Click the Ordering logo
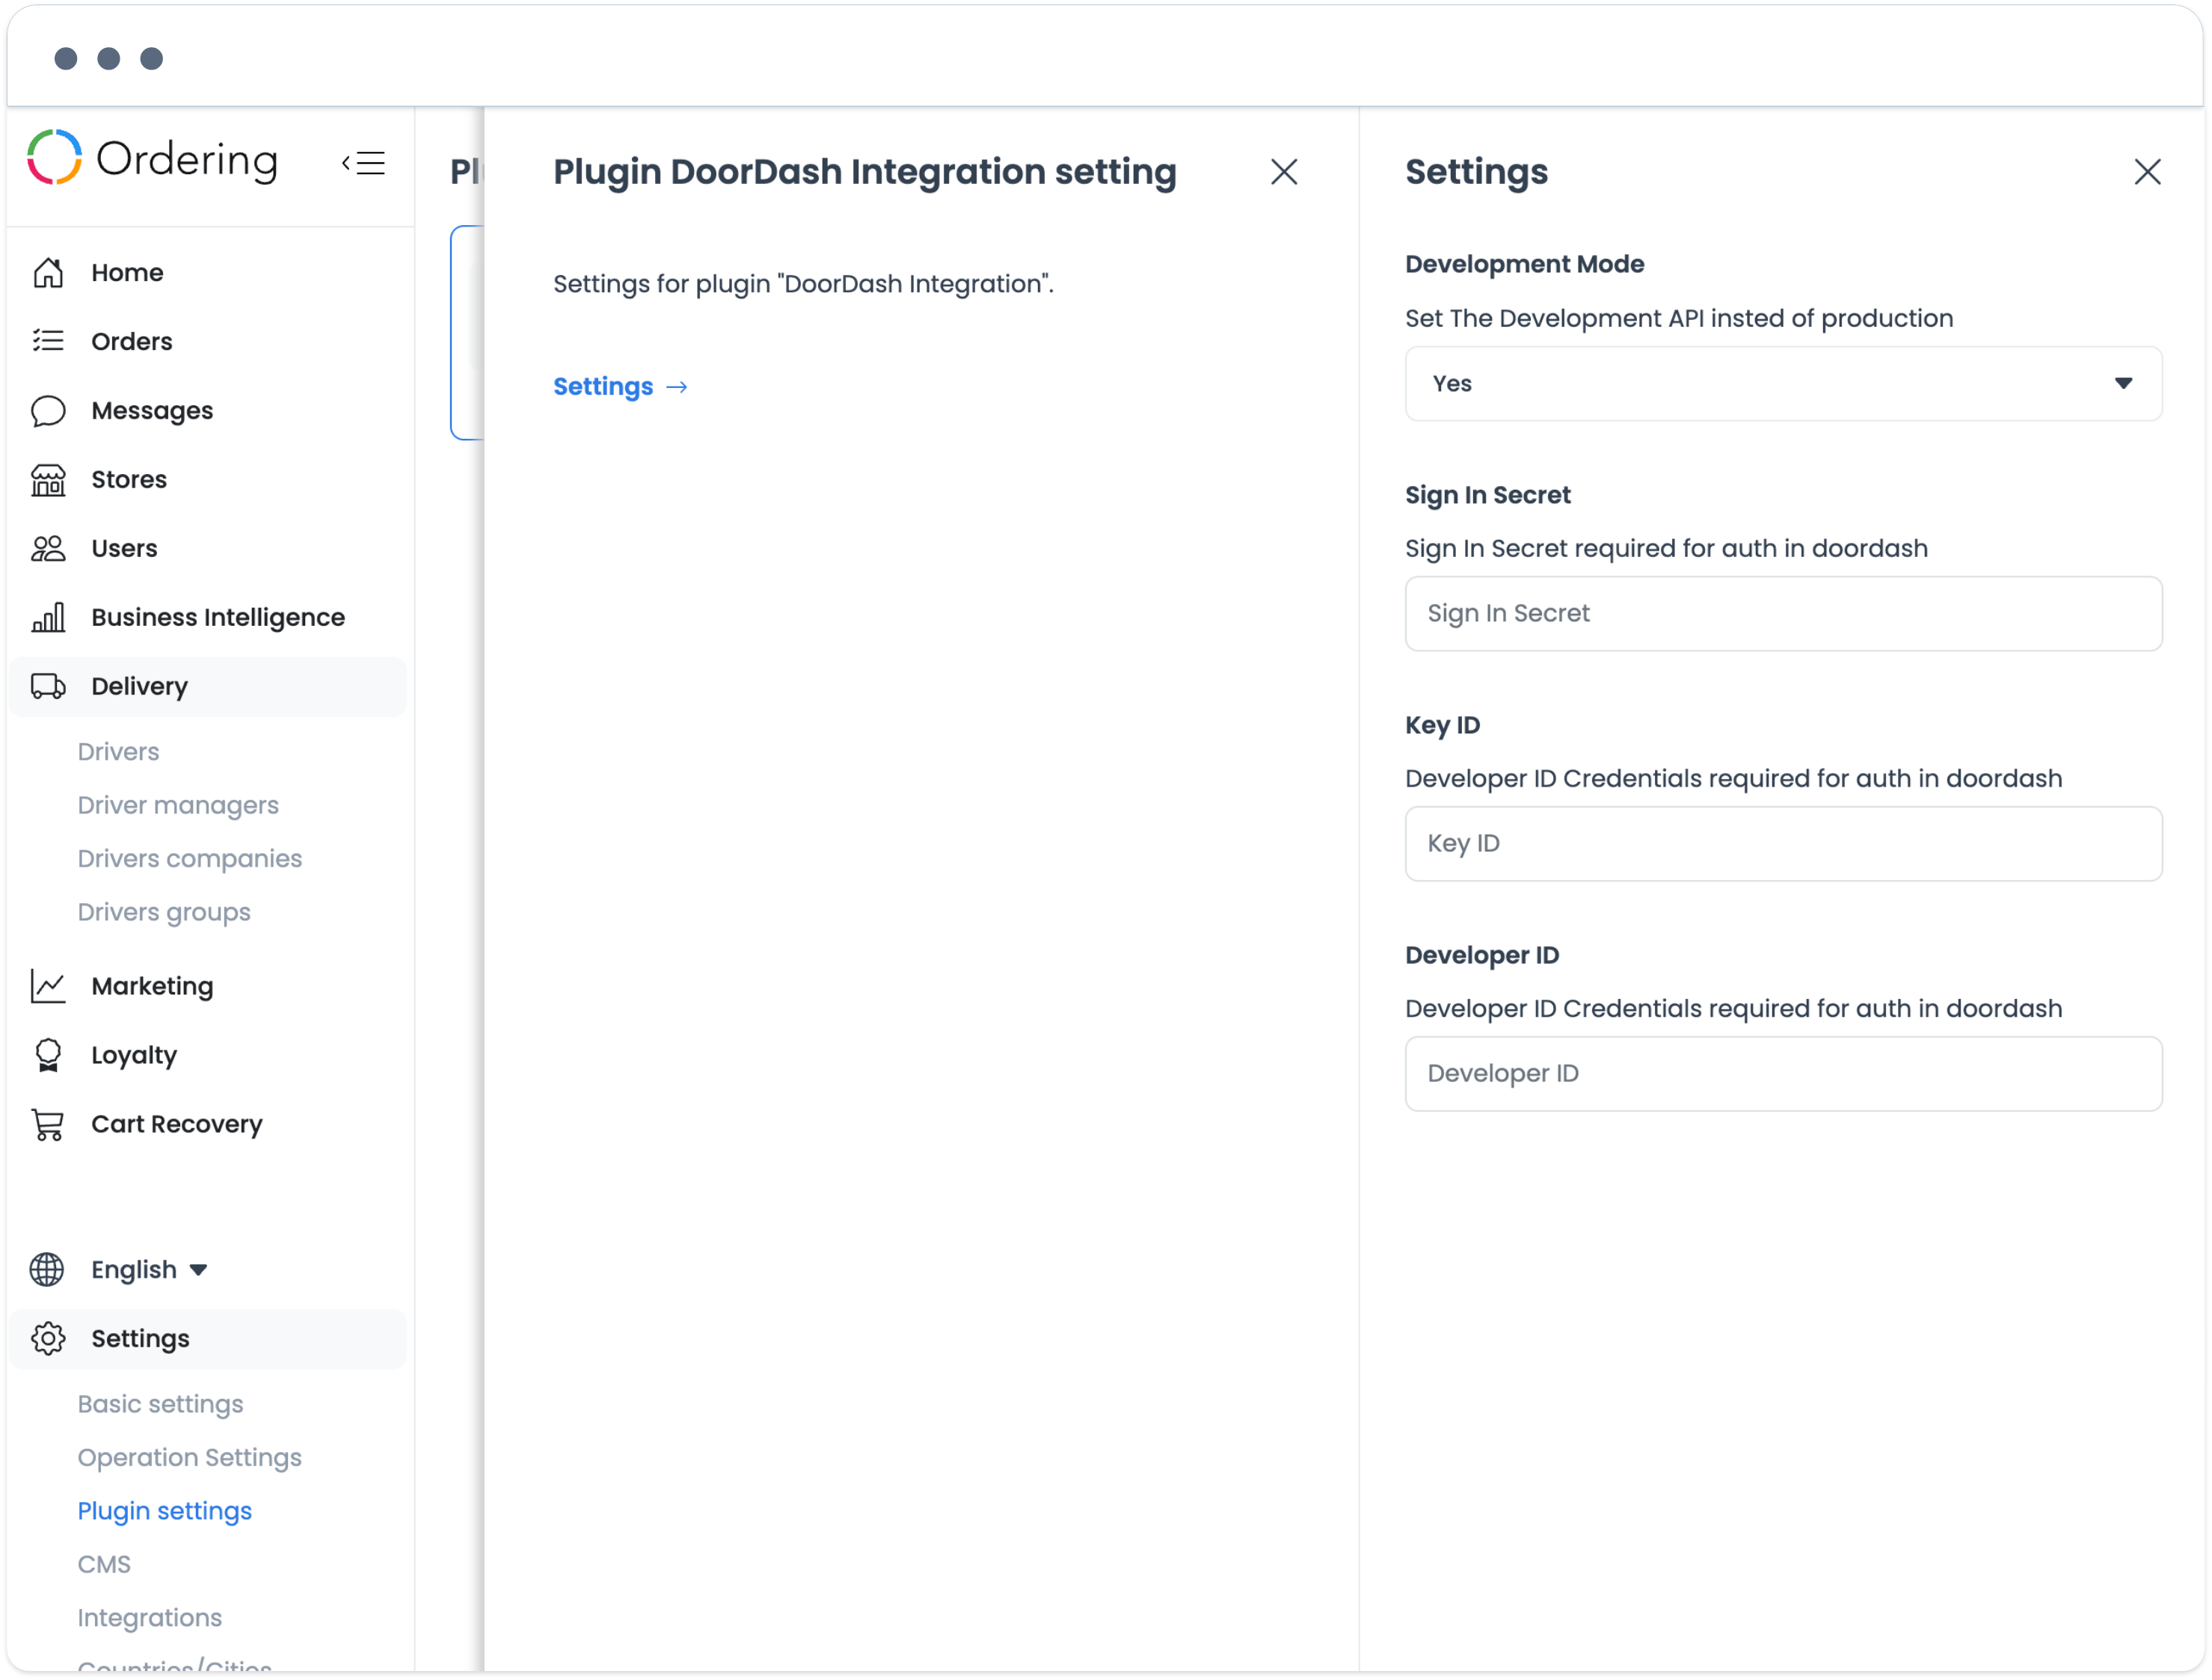This screenshot has height=1680, width=2212. (152, 158)
